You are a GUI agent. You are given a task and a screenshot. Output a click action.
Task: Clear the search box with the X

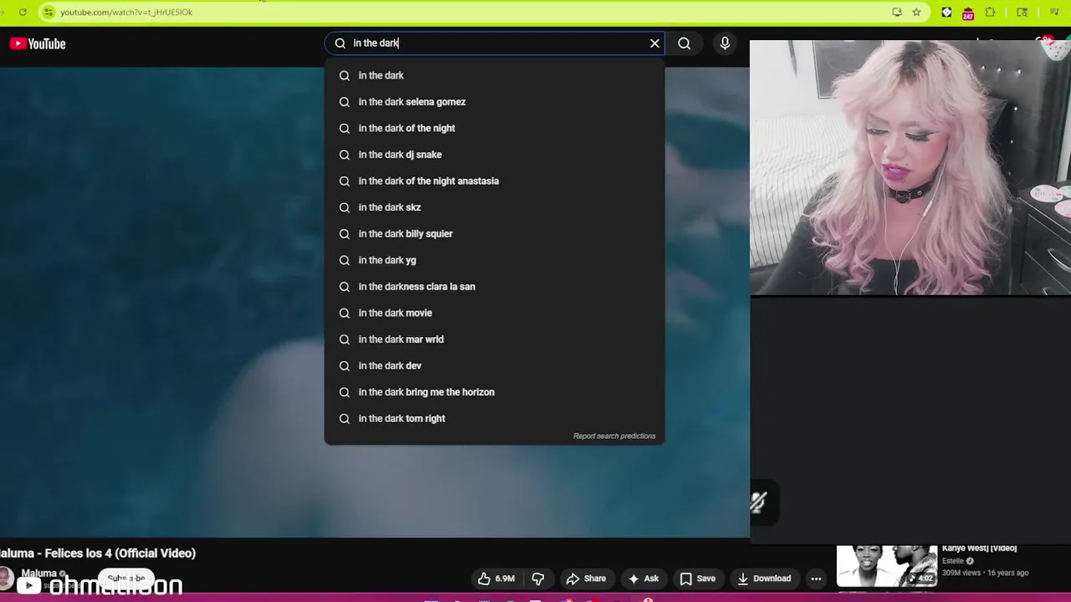click(654, 43)
